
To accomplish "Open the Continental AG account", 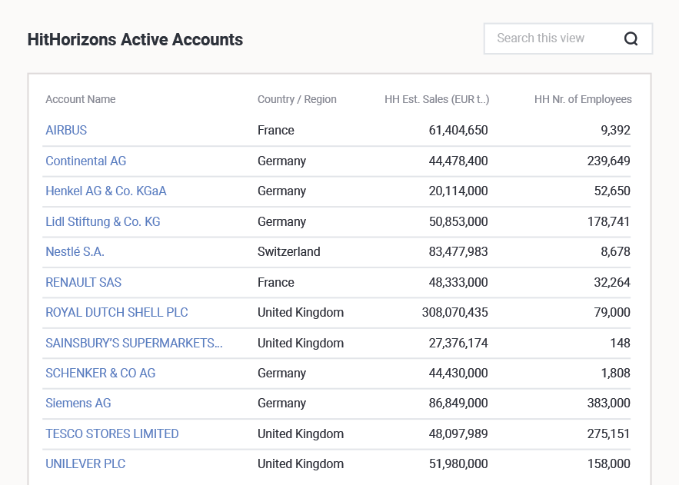I will 86,161.
